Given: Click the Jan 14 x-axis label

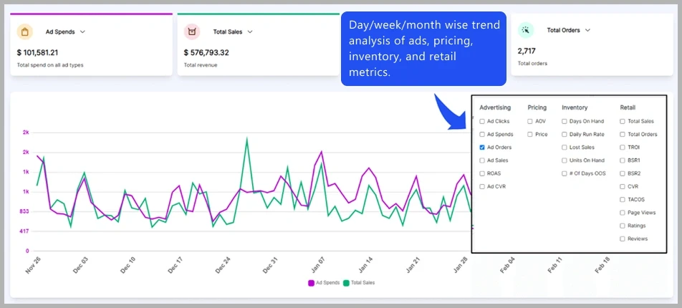Looking at the screenshot, I should 365,264.
